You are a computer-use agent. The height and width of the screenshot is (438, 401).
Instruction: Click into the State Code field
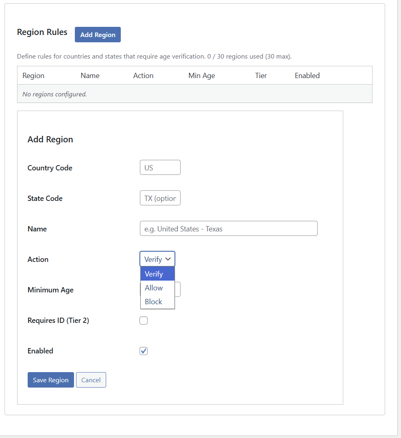160,198
